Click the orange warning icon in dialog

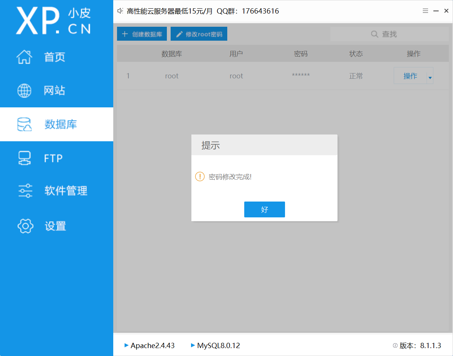tap(200, 176)
